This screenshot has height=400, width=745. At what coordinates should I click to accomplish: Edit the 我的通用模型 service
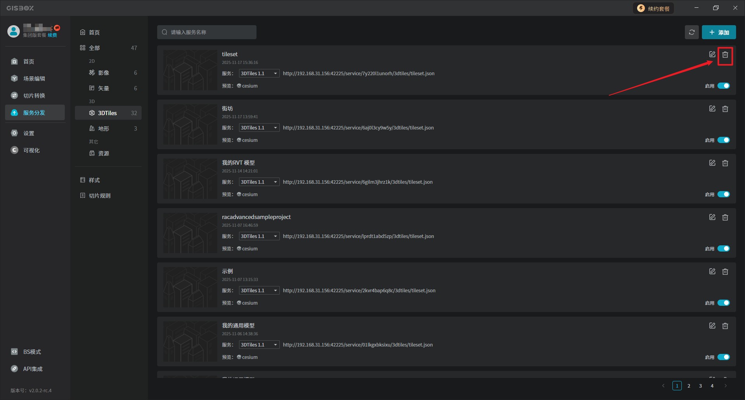pyautogui.click(x=712, y=326)
